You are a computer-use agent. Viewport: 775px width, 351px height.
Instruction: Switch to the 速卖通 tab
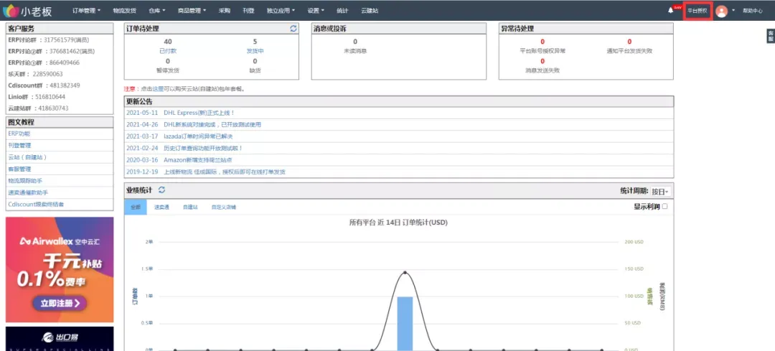coord(161,207)
